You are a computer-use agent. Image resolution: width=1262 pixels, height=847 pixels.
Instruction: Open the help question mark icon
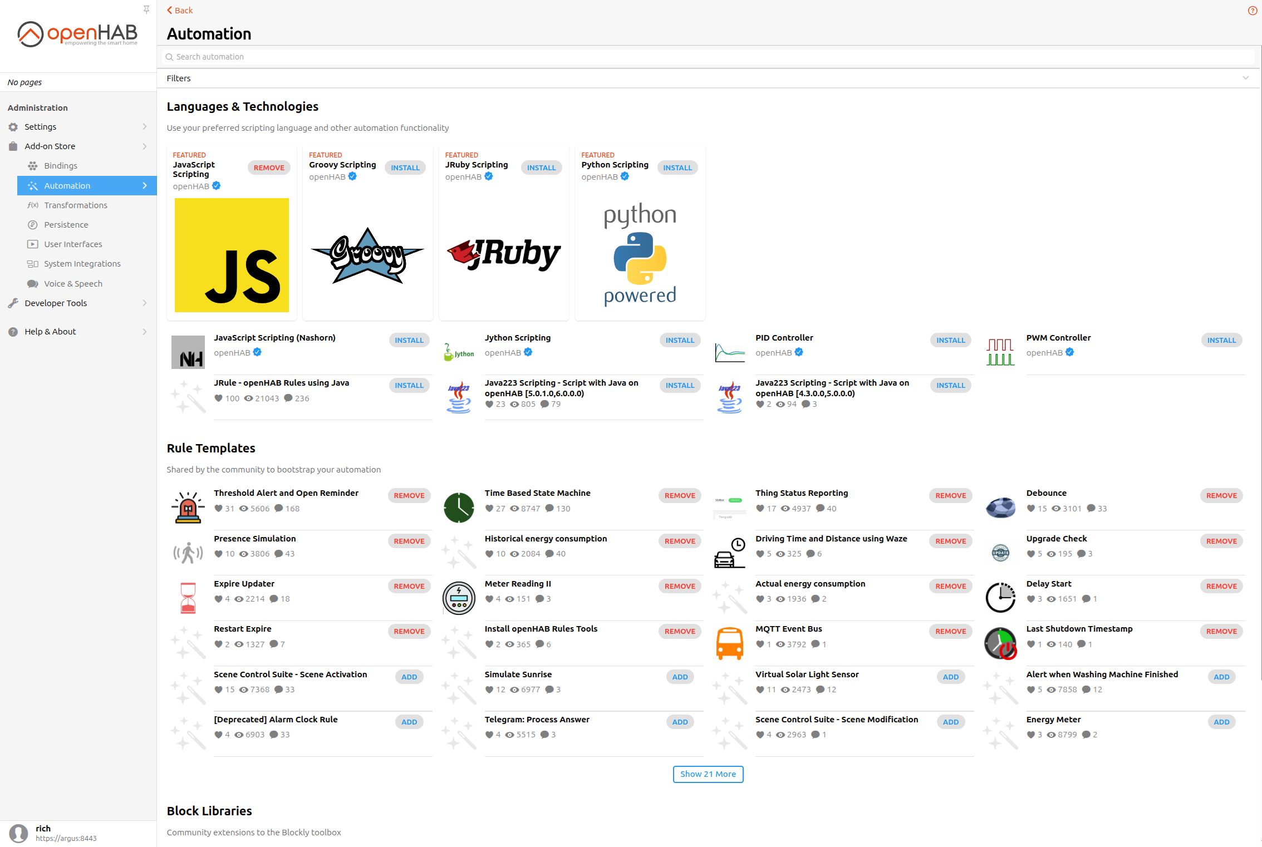point(1252,11)
